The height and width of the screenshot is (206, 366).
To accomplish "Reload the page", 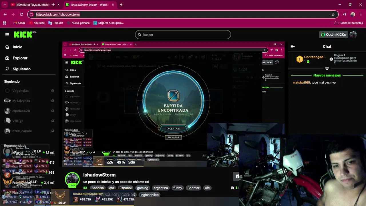I will click(21, 14).
